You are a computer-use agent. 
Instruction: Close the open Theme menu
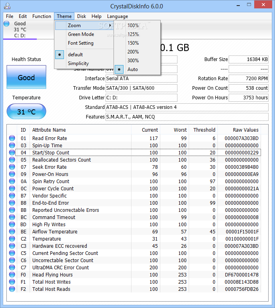coord(64,16)
